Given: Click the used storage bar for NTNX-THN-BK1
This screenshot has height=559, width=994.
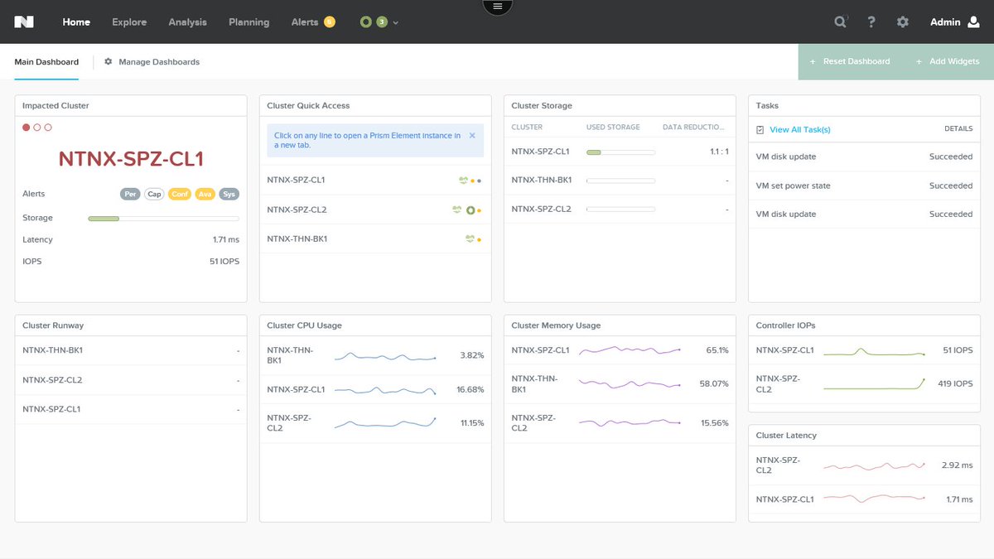Looking at the screenshot, I should tap(620, 181).
